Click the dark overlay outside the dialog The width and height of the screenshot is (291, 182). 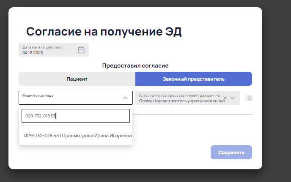[277, 92]
